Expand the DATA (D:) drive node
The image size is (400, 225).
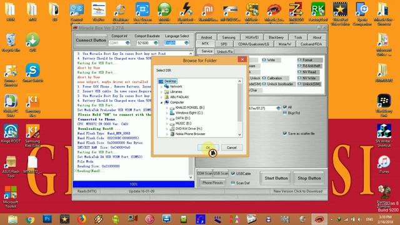point(167,118)
